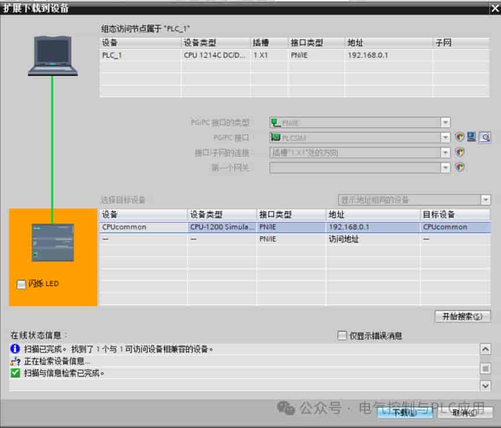This screenshot has height=428, width=501.
Task: Enable the 仅显示错误消息 checkbox
Action: (342, 336)
